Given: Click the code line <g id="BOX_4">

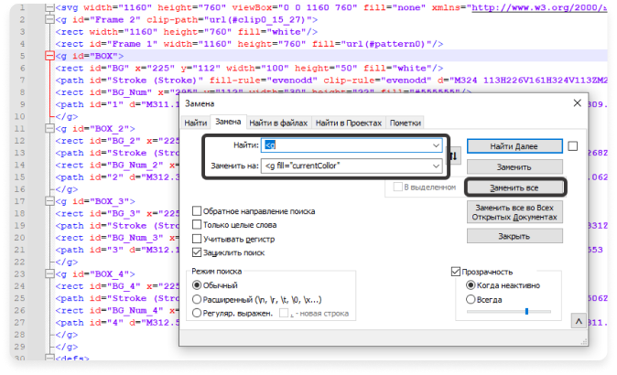Looking at the screenshot, I should point(95,274).
